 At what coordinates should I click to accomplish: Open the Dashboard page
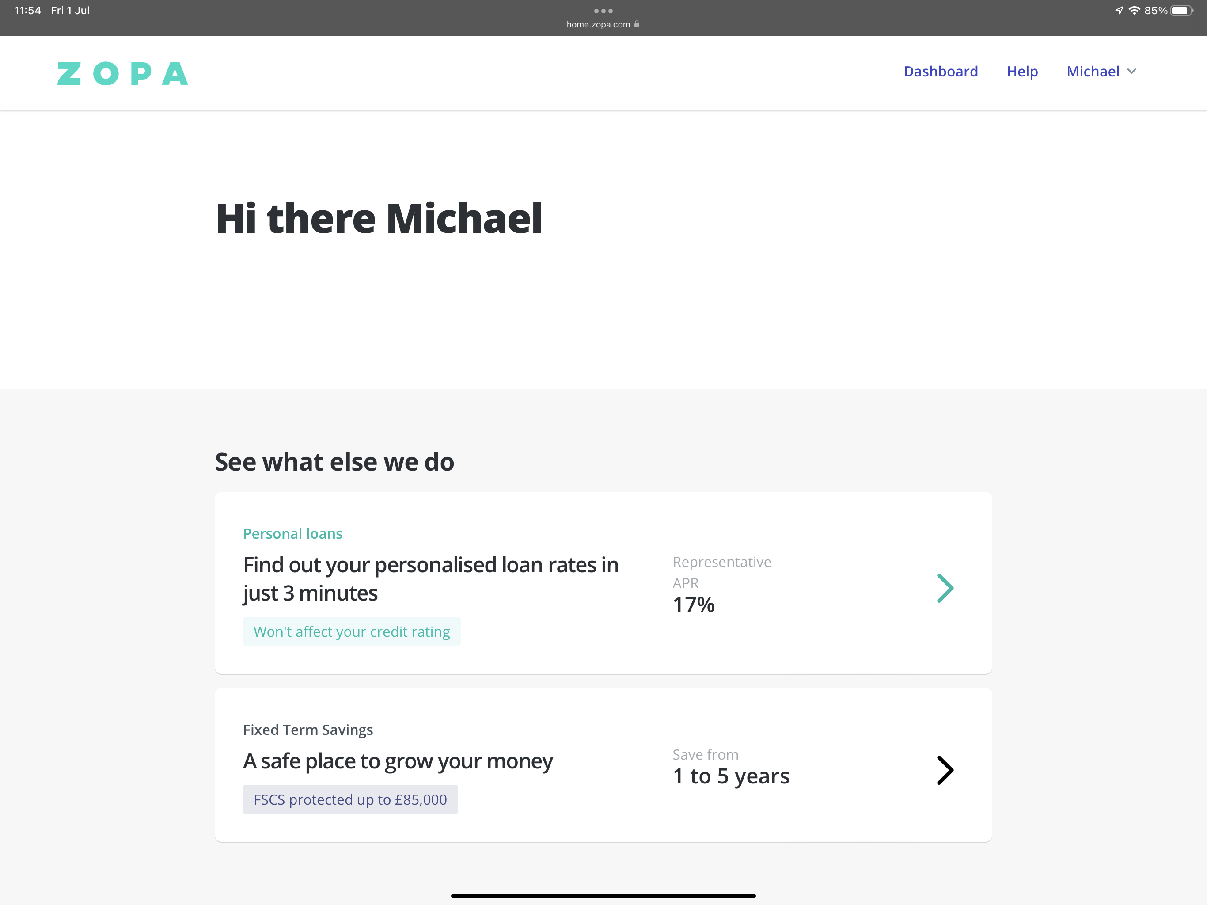tap(940, 72)
